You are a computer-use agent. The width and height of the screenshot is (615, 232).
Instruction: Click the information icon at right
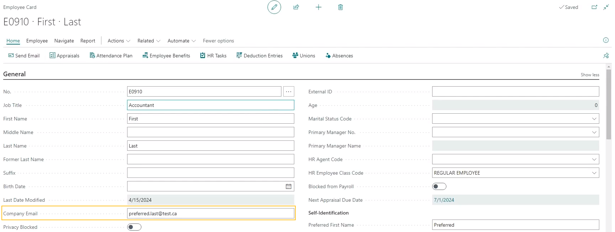pos(606,40)
